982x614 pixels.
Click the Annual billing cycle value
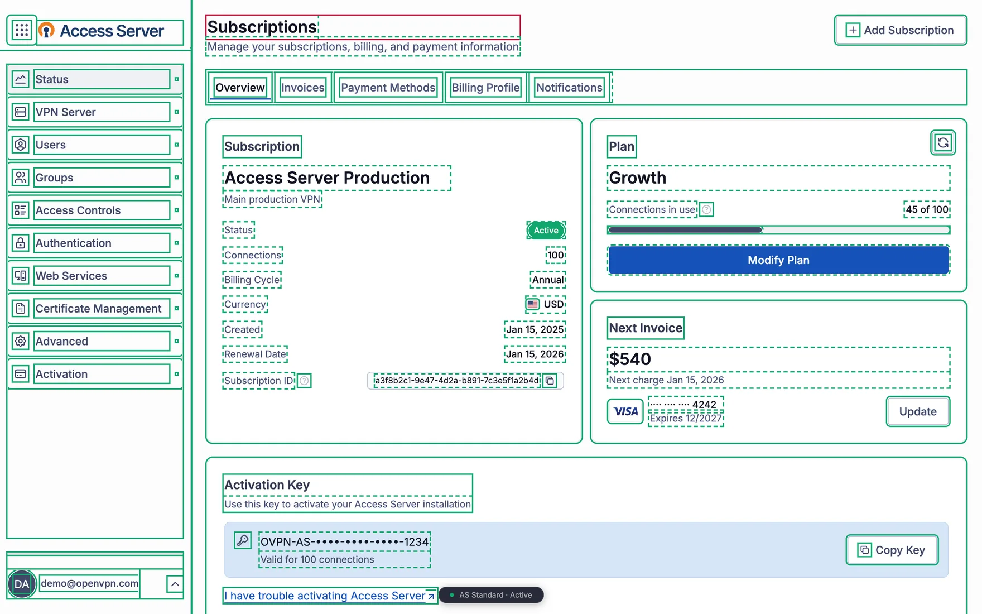547,280
